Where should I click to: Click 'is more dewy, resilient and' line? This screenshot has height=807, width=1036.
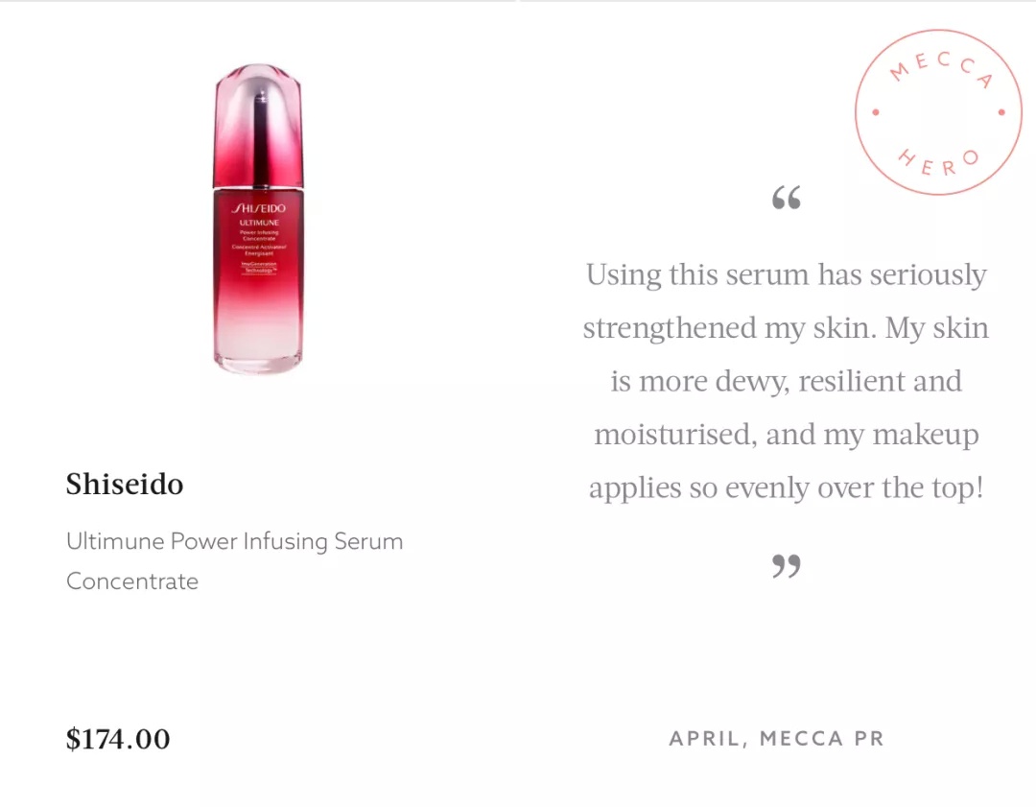787,381
